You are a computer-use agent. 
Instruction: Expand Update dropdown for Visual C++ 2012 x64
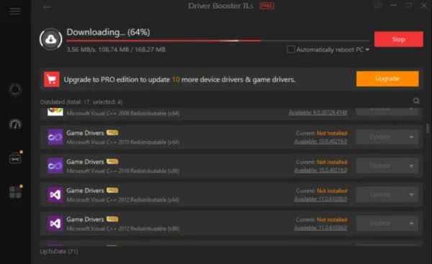411,195
